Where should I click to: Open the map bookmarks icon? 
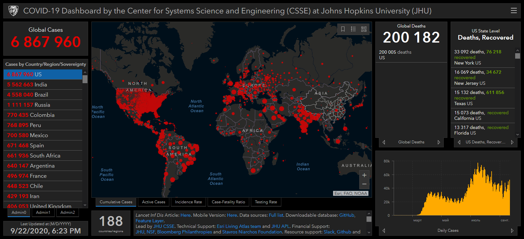point(343,29)
